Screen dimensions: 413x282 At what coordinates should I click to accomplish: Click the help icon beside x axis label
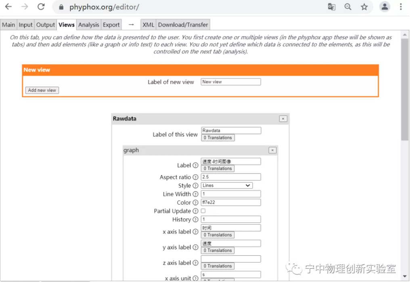(x=196, y=232)
